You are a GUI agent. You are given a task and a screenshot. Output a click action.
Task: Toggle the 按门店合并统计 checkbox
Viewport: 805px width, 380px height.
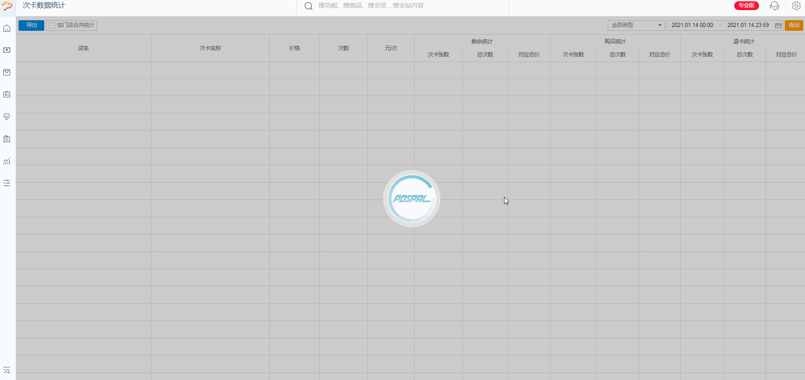pyautogui.click(x=52, y=25)
